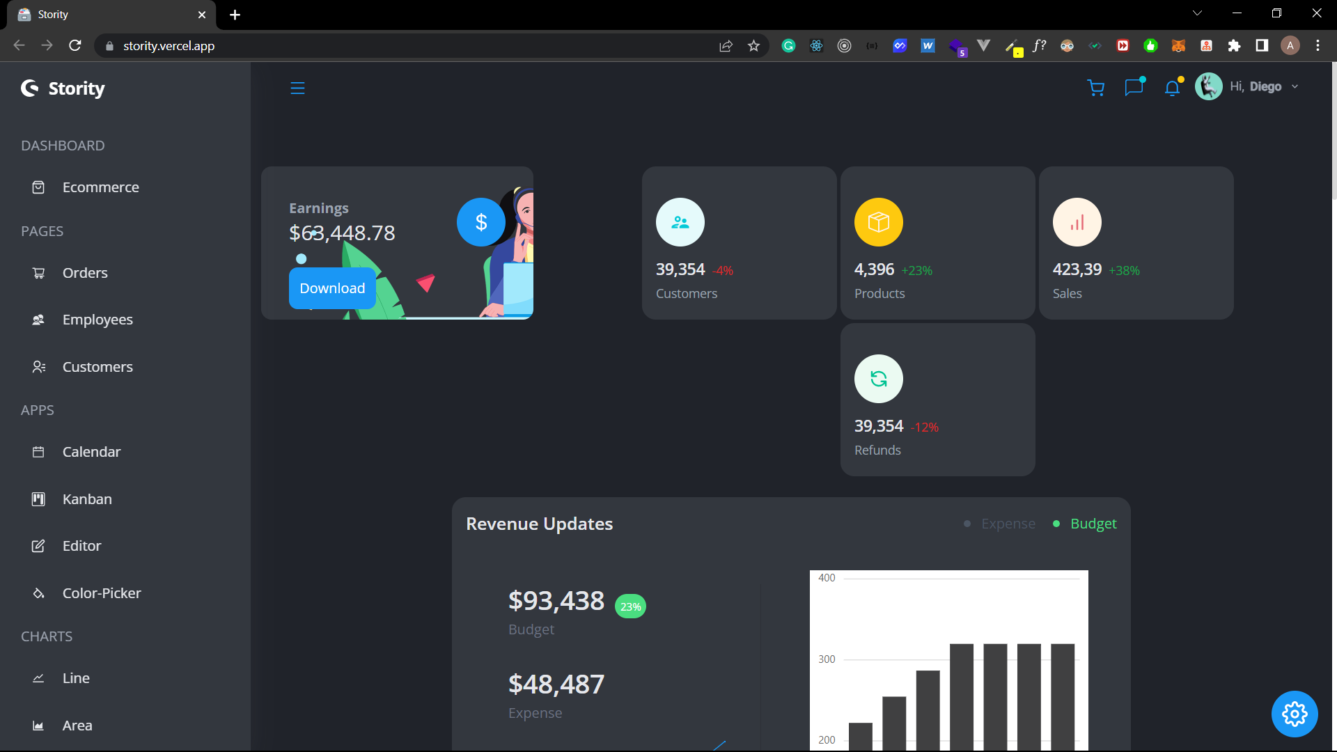The height and width of the screenshot is (752, 1337).
Task: Click the Sales bar chart icon
Action: point(1077,222)
